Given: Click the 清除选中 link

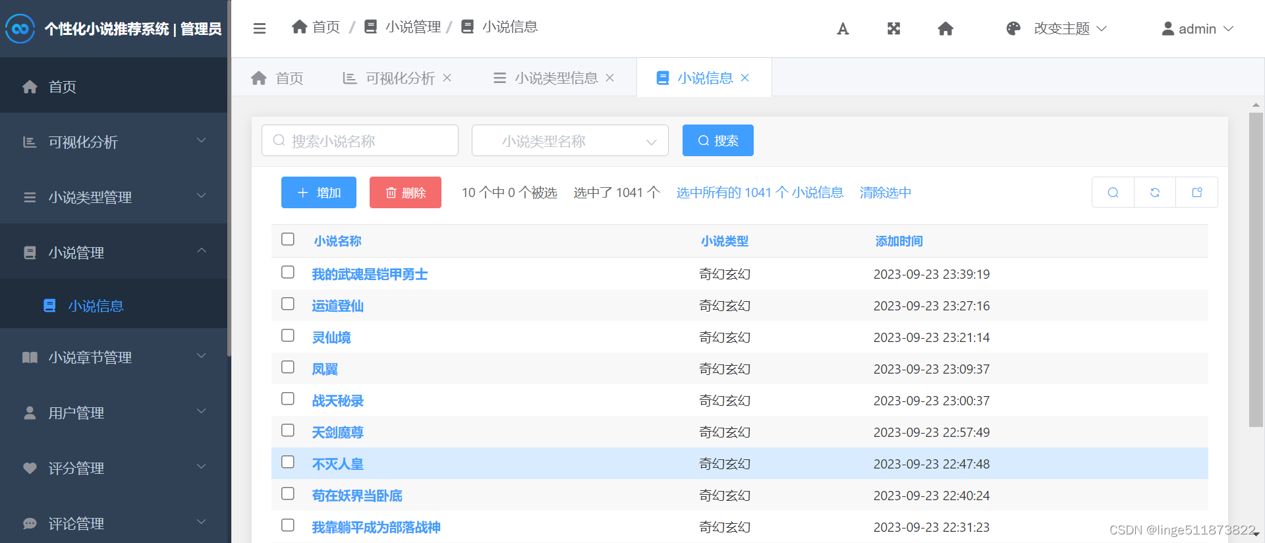Looking at the screenshot, I should point(885,192).
